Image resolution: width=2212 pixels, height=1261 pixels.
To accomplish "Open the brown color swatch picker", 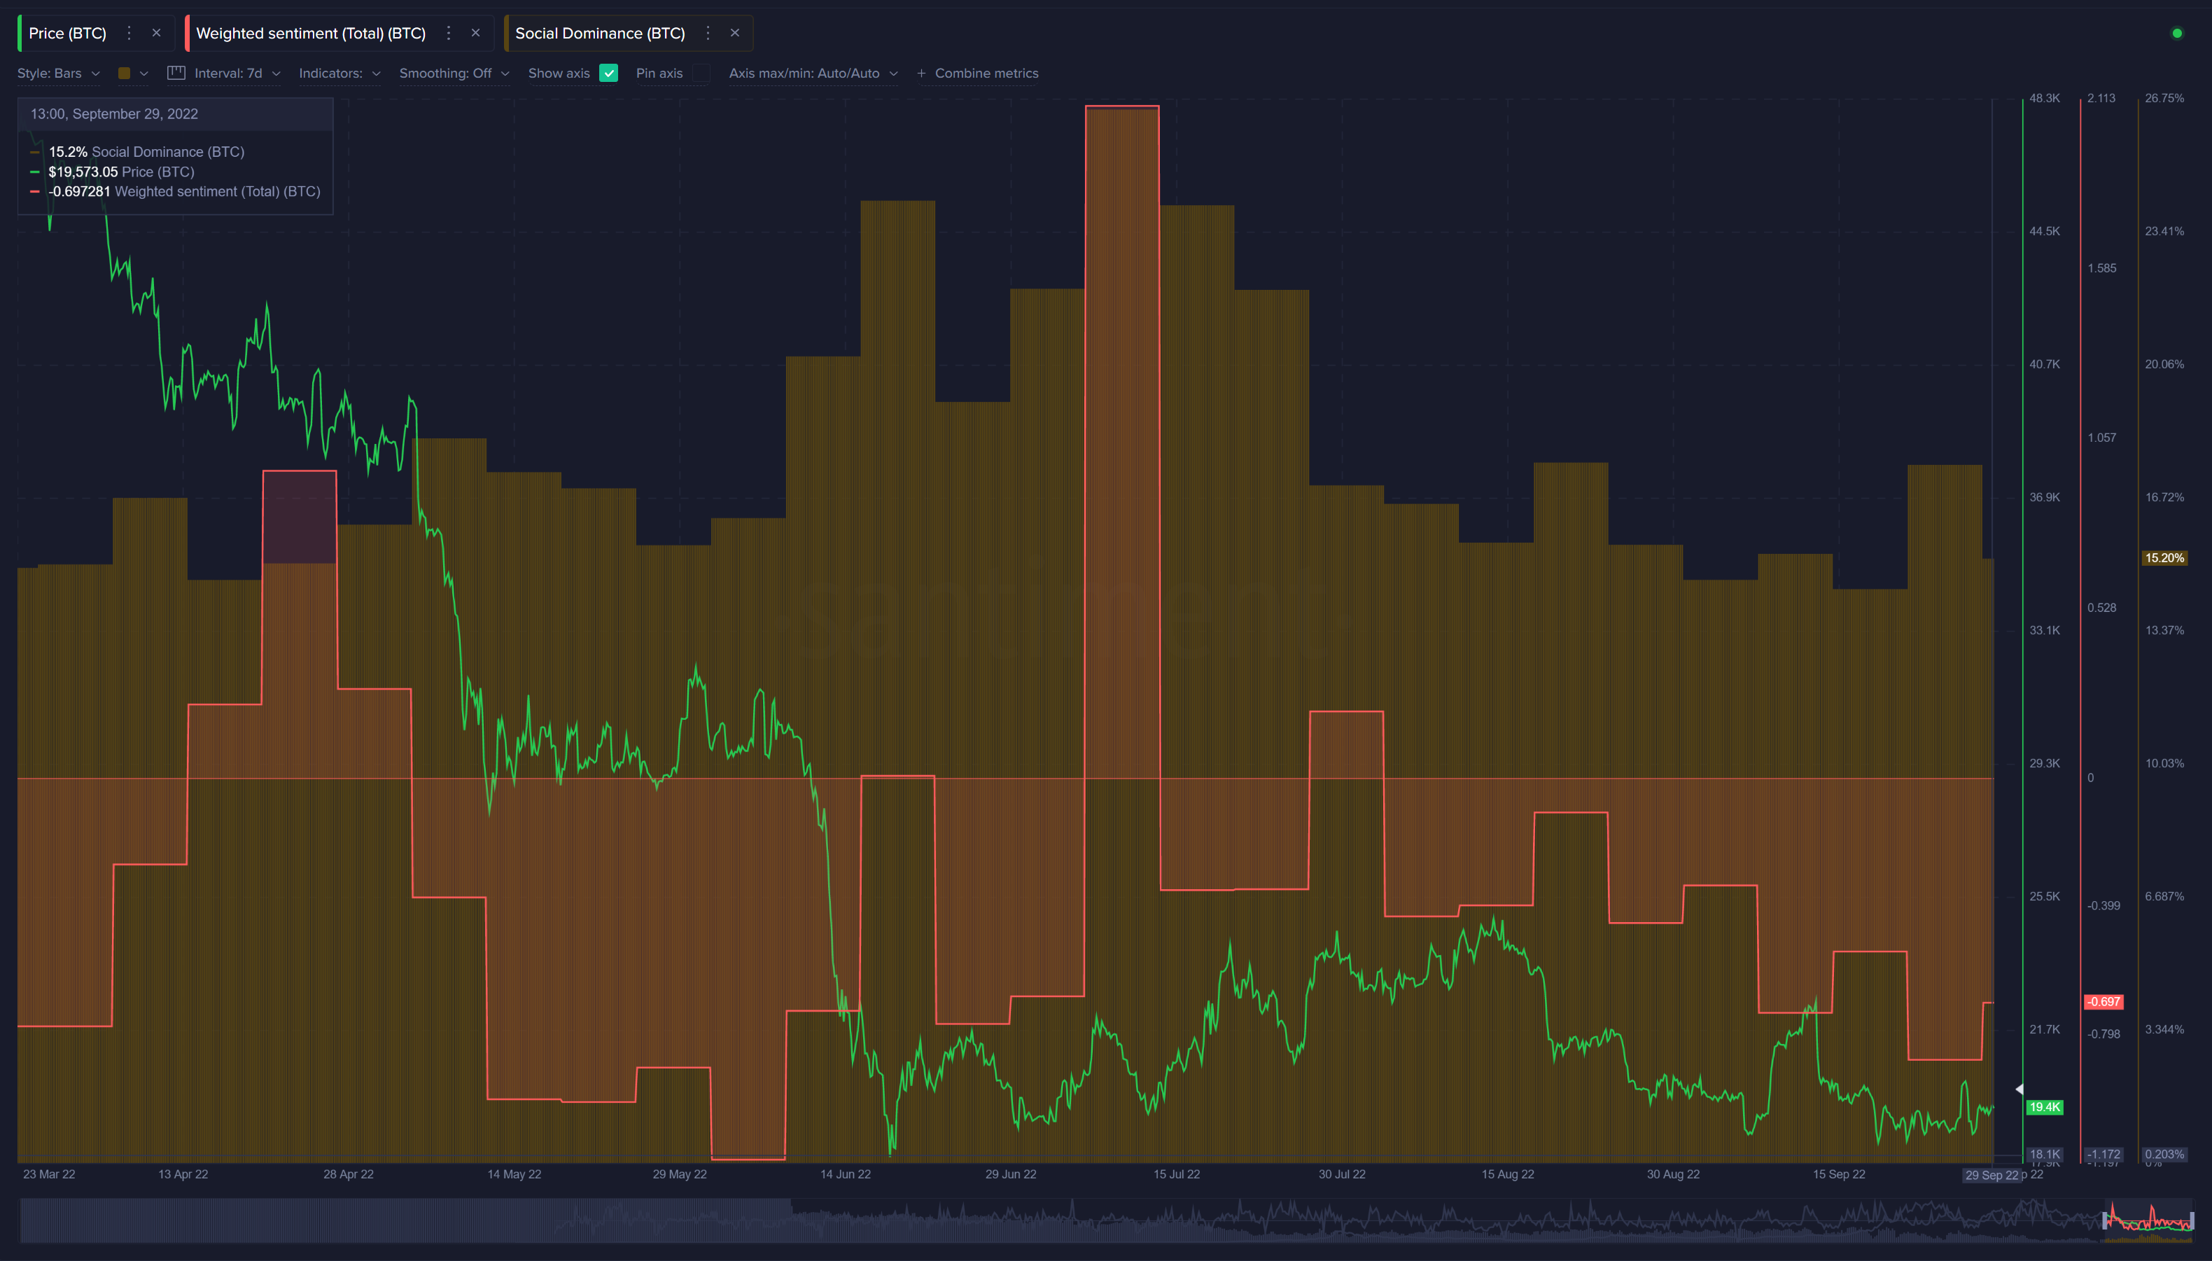I will (125, 74).
